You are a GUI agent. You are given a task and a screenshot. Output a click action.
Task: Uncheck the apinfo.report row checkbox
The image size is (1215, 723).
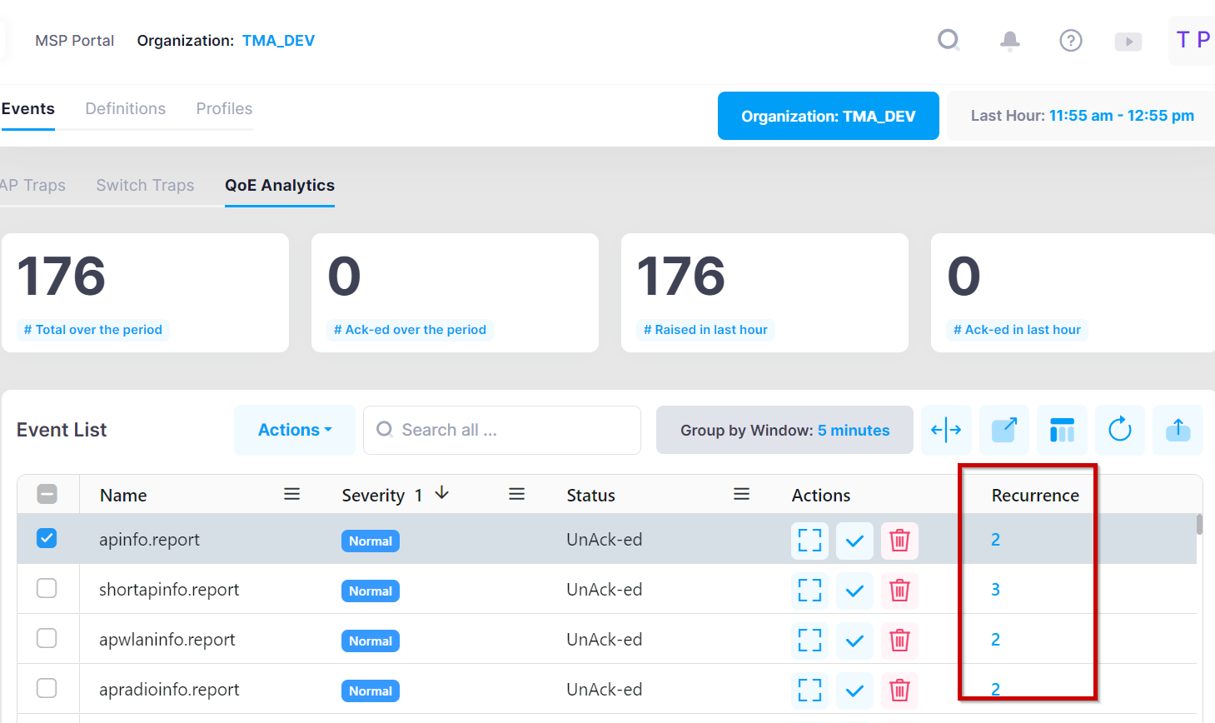(47, 539)
